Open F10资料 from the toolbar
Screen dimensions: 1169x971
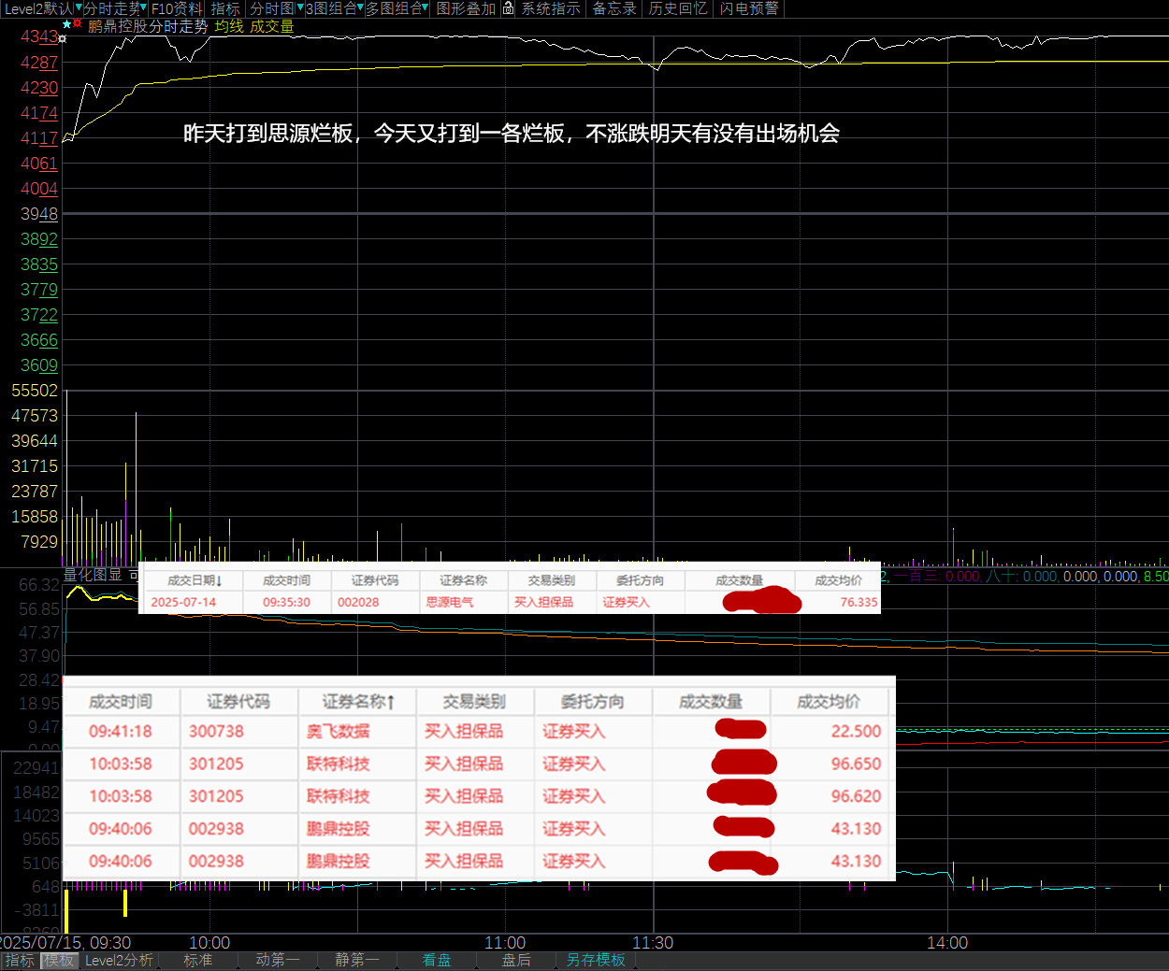[177, 8]
